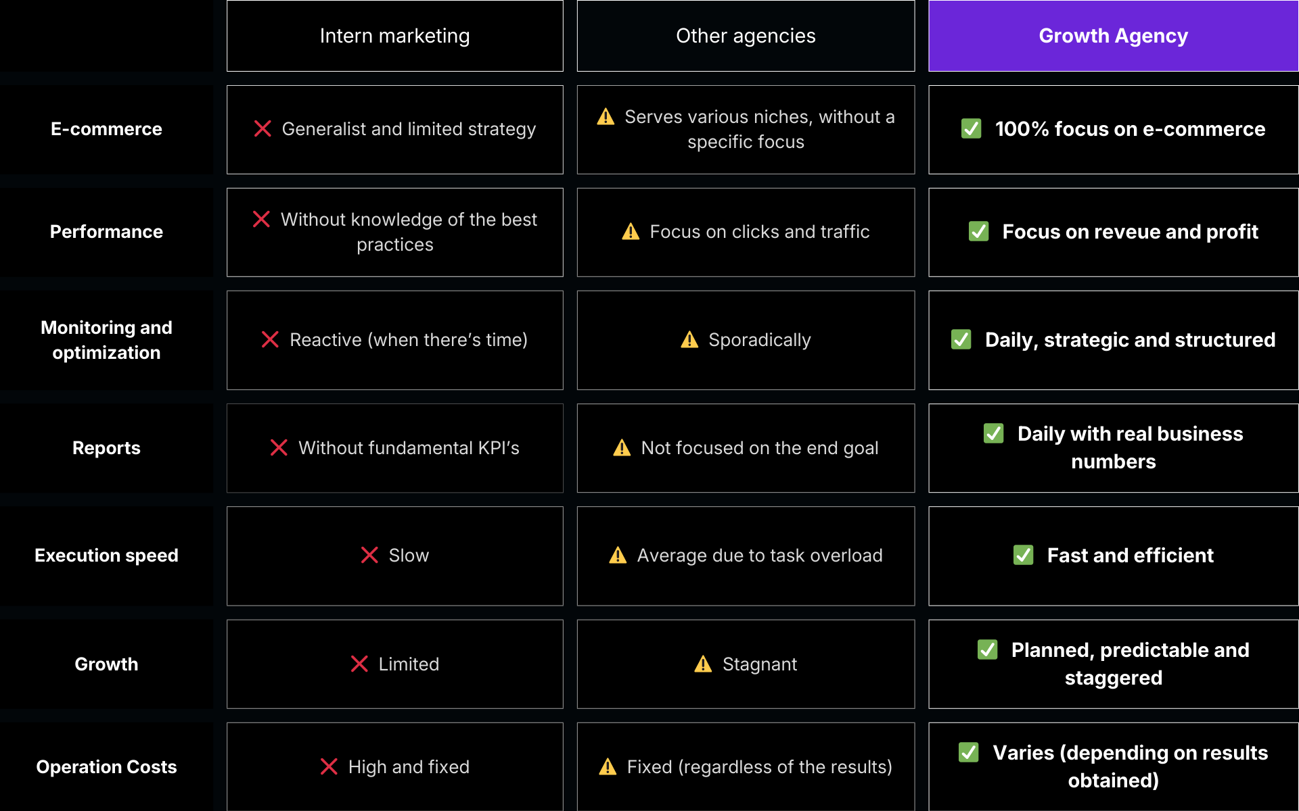Click the red X beside Without fundamental KPI's

pyautogui.click(x=279, y=448)
